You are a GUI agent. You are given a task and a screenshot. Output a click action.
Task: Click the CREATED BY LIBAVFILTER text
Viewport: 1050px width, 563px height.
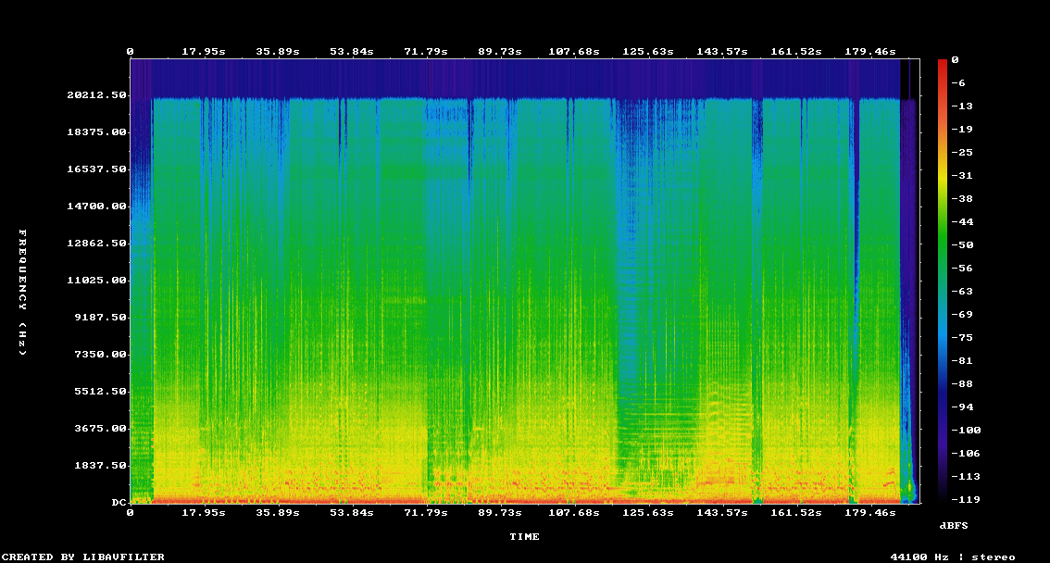83,557
